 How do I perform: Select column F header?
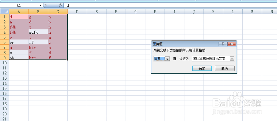point(116,12)
